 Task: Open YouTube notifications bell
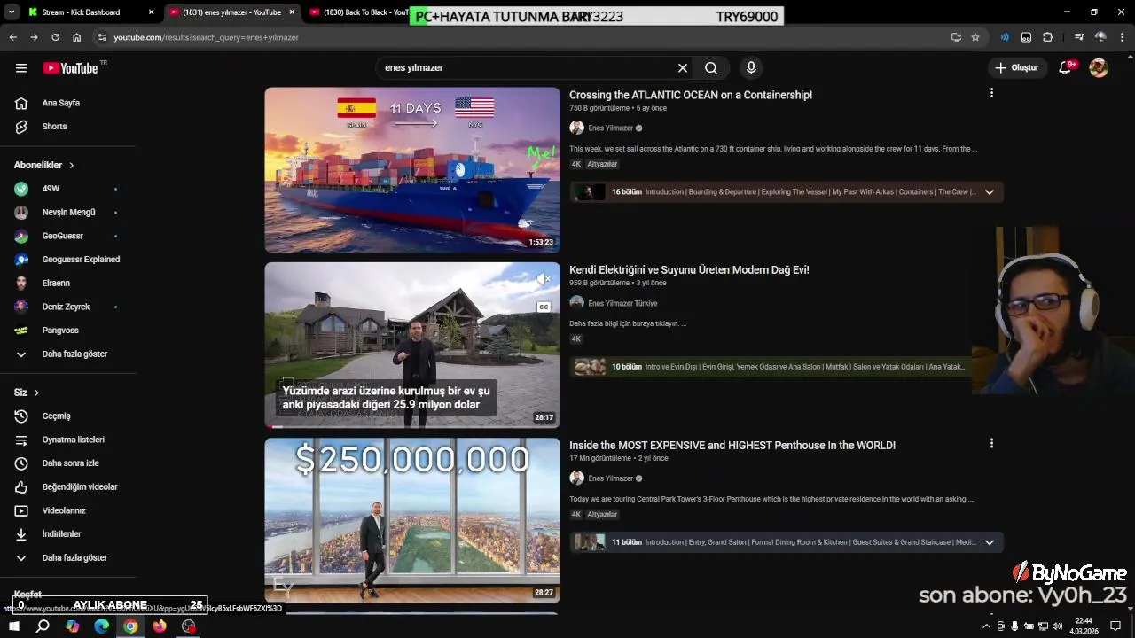click(x=1066, y=68)
